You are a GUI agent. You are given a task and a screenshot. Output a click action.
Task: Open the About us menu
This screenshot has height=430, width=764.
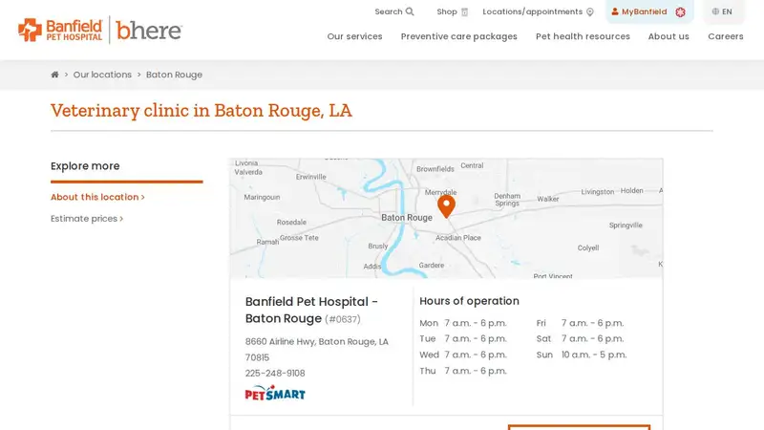click(x=668, y=36)
